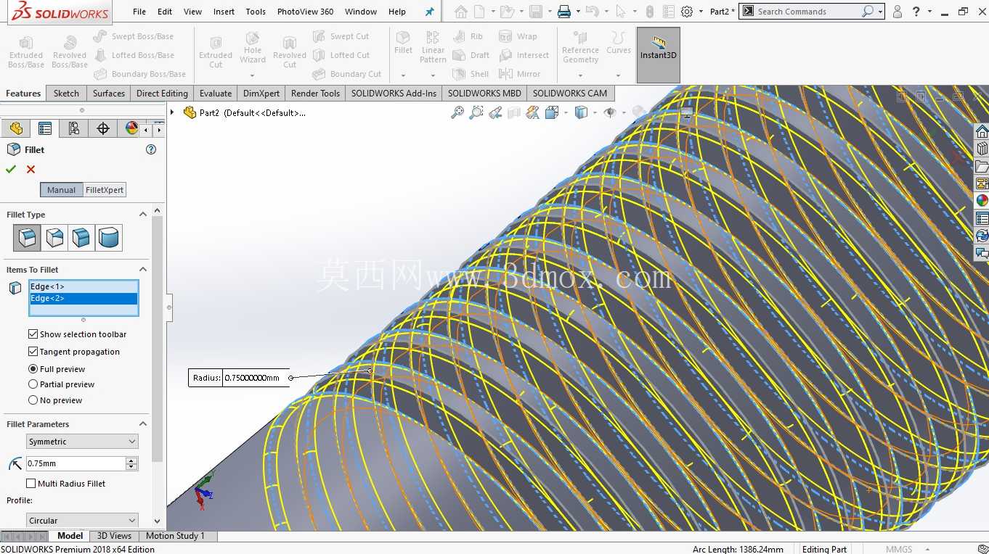Click MMGS unit system in status bar
The image size is (989, 554).
(x=899, y=549)
